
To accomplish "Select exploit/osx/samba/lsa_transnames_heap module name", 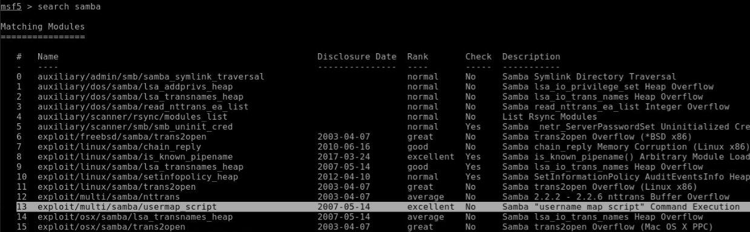I will [134, 216].
